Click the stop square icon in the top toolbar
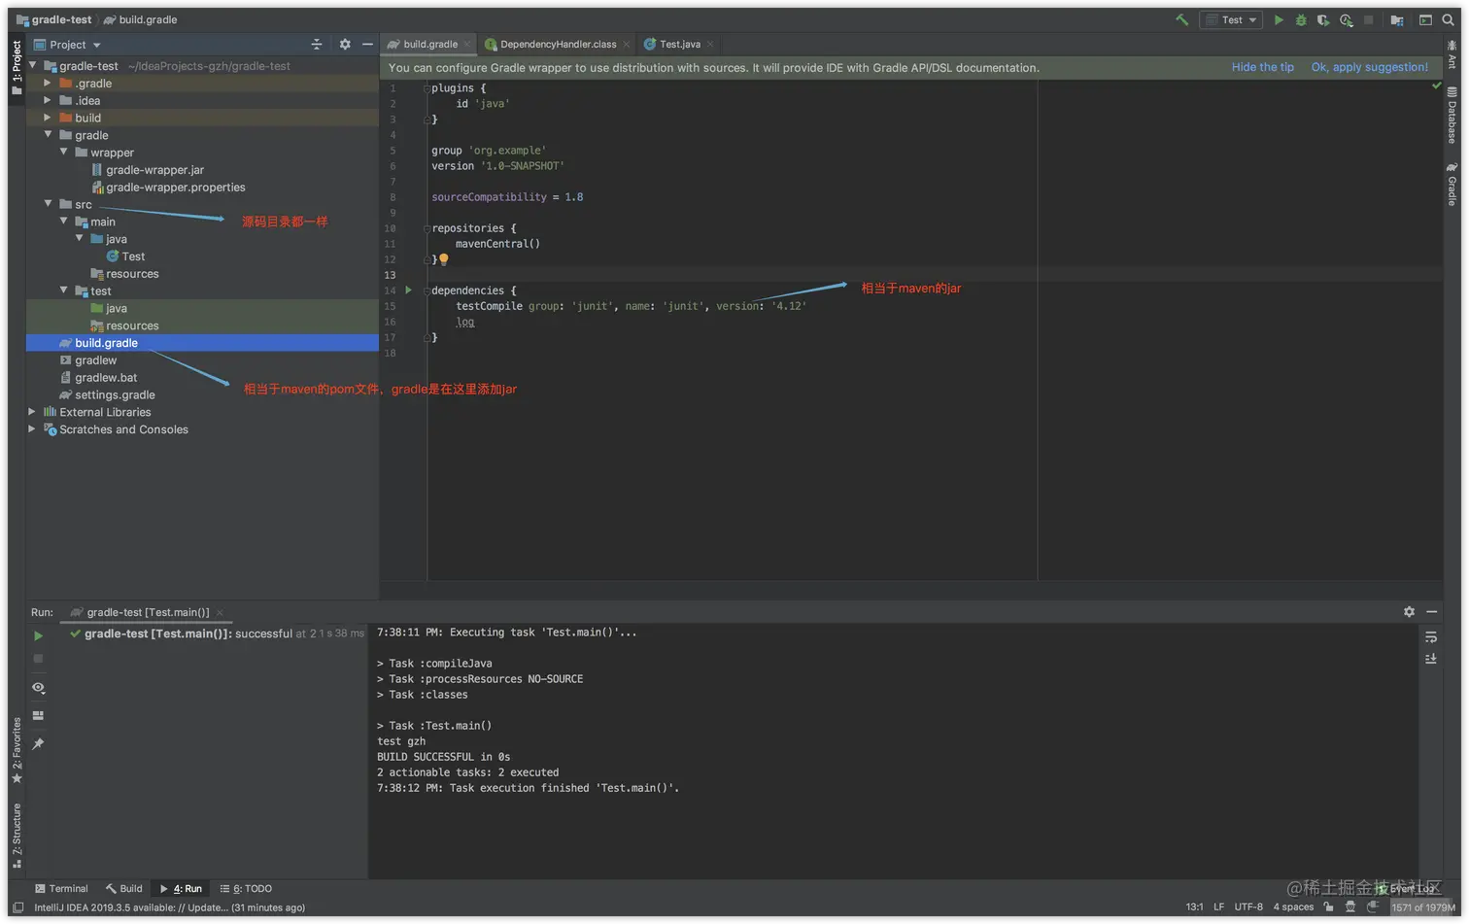Viewport: 1469px width, 924px height. click(1368, 19)
